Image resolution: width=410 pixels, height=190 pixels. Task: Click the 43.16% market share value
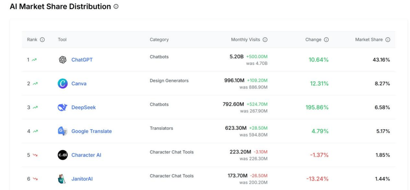pos(381,60)
